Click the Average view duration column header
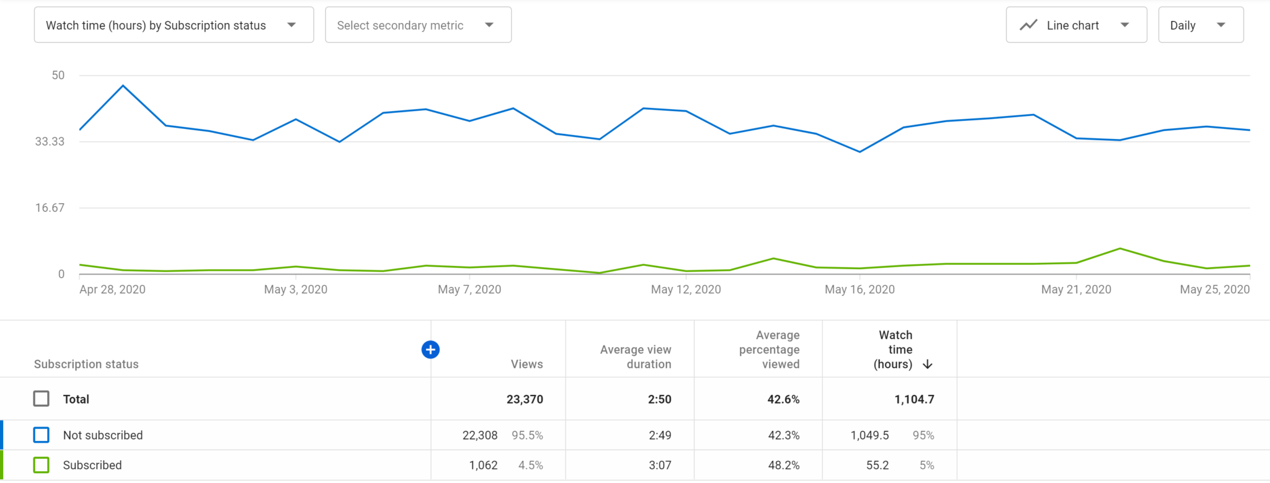 tap(635, 357)
